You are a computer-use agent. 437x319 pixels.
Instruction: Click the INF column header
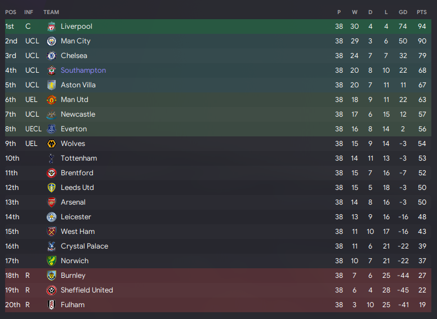(x=28, y=12)
